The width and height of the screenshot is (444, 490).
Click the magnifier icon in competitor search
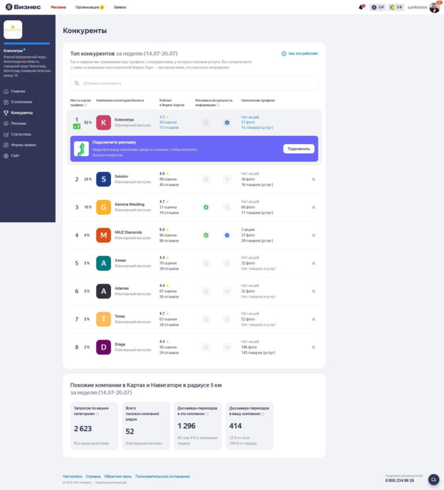tap(77, 83)
